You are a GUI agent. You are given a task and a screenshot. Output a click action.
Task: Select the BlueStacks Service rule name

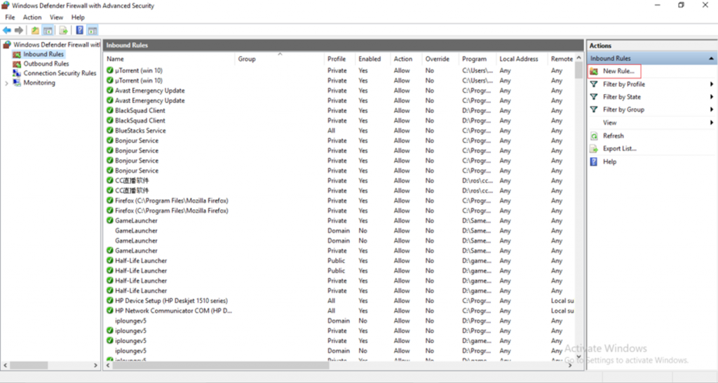click(x=140, y=130)
